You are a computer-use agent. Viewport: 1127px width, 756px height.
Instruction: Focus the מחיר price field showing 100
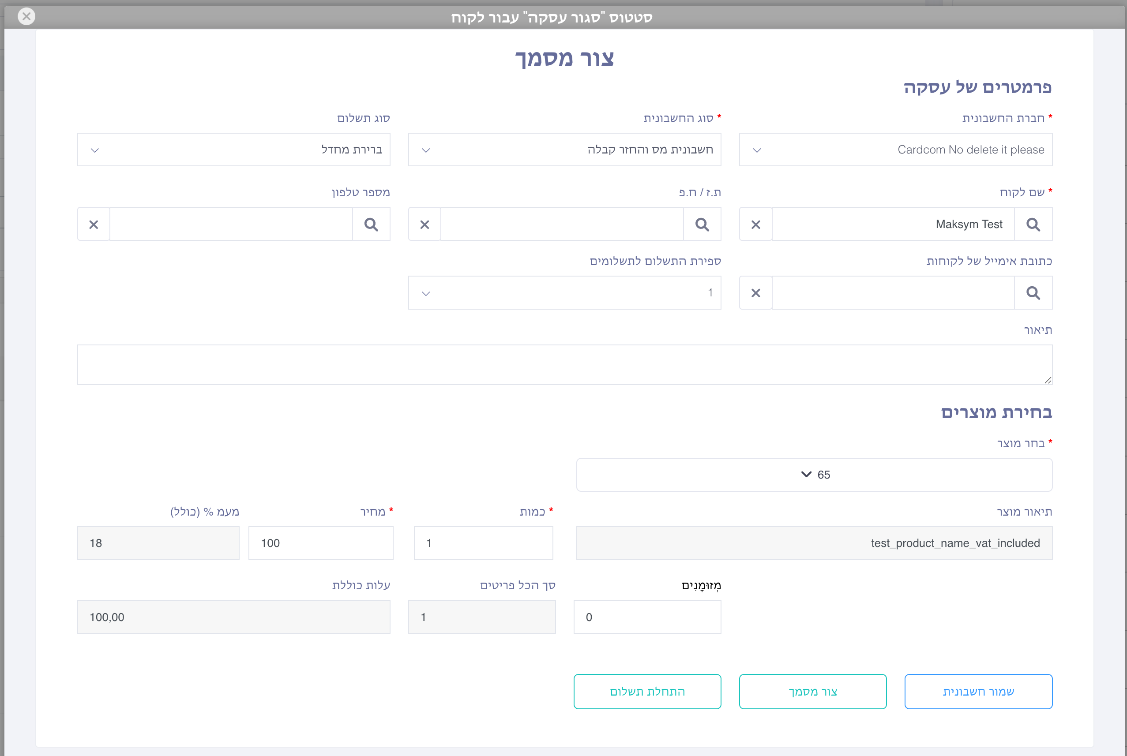pos(321,543)
